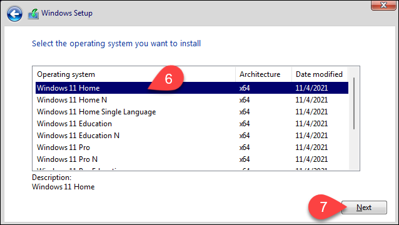Pick Windows 11 Education N
This screenshot has width=399, height=225.
(x=192, y=136)
